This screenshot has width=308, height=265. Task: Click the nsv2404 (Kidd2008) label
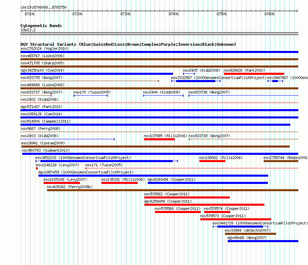pyautogui.click(x=162, y=92)
